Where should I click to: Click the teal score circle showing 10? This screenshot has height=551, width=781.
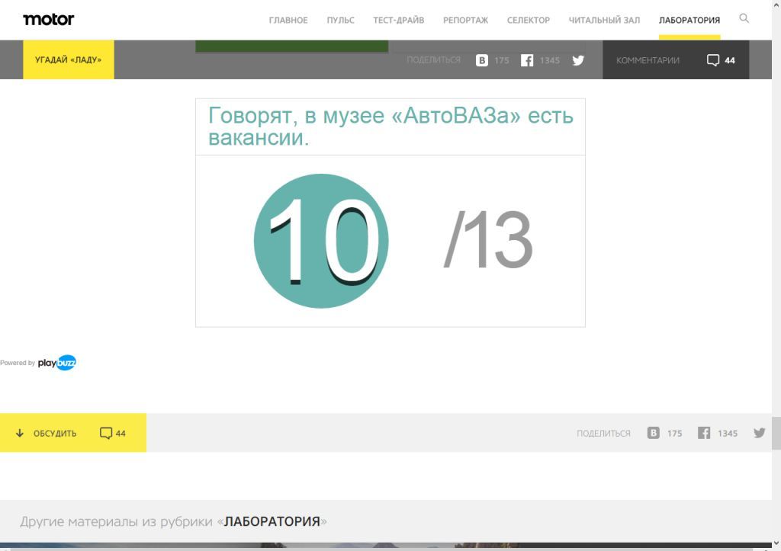tap(321, 241)
